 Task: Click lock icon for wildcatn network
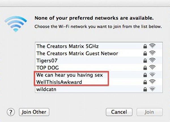(145, 89)
